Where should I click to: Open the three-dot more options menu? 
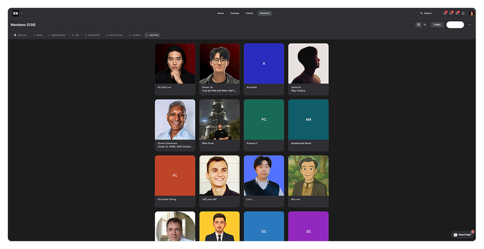click(470, 25)
